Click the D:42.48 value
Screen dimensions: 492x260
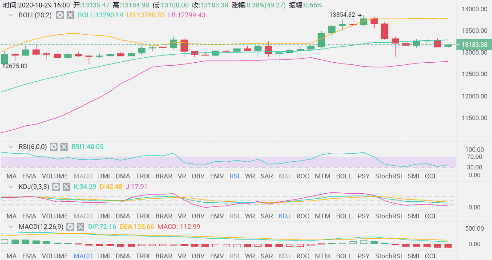[111, 187]
